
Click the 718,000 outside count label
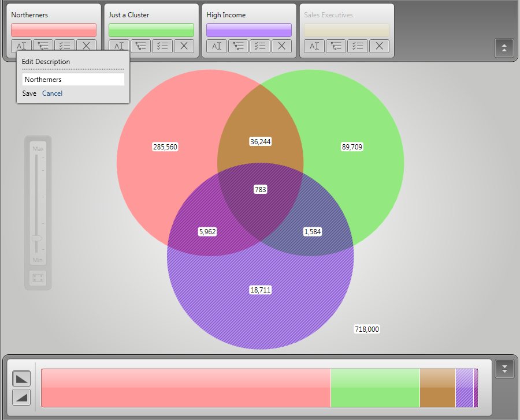coord(367,329)
